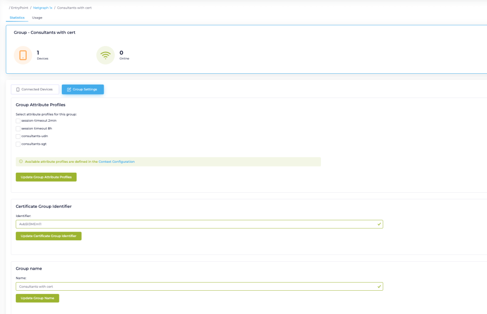Select the consultants-sgt checkbox
The image size is (487, 314).
coord(18,144)
